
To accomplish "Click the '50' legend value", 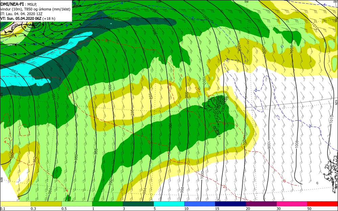I will 309,209.
